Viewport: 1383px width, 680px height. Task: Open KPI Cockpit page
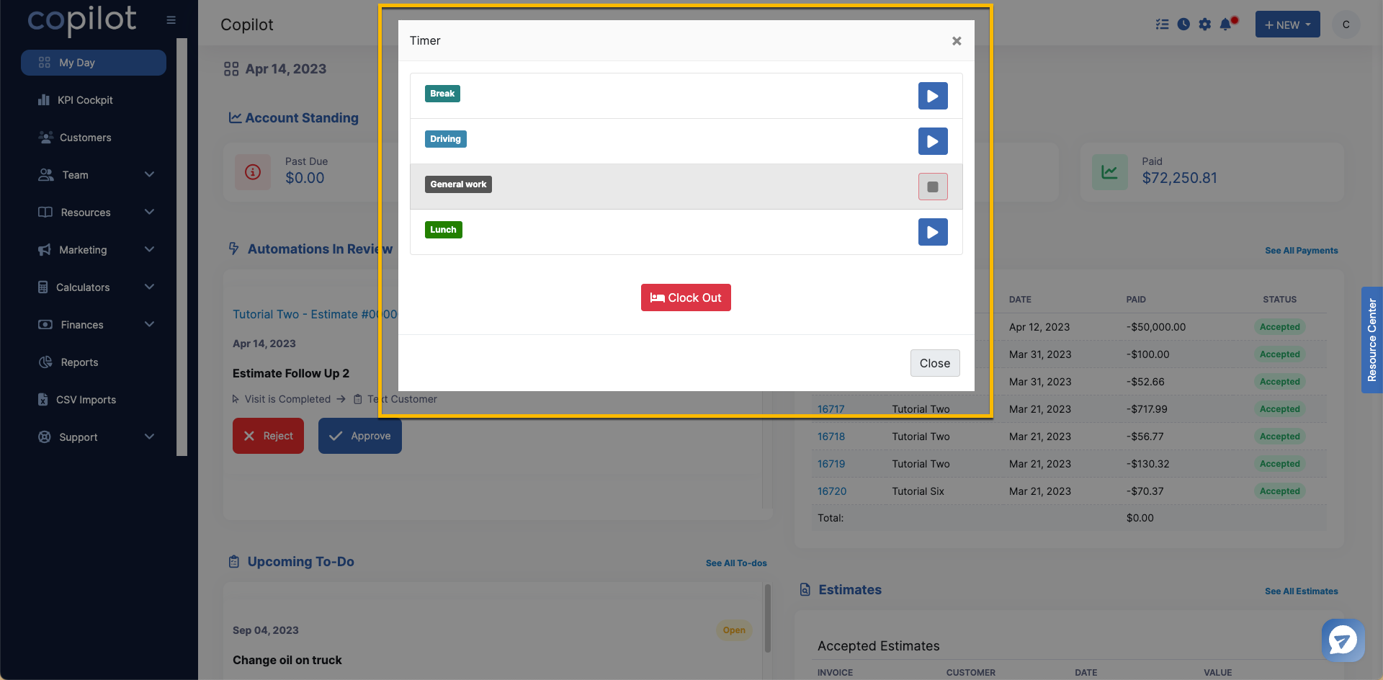pyautogui.click(x=85, y=100)
